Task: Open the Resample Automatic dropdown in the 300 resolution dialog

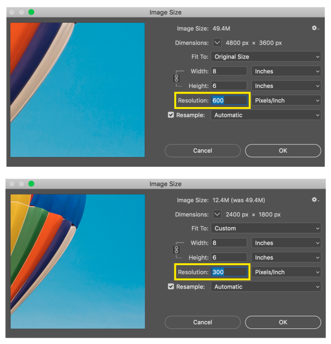Action: click(x=266, y=287)
